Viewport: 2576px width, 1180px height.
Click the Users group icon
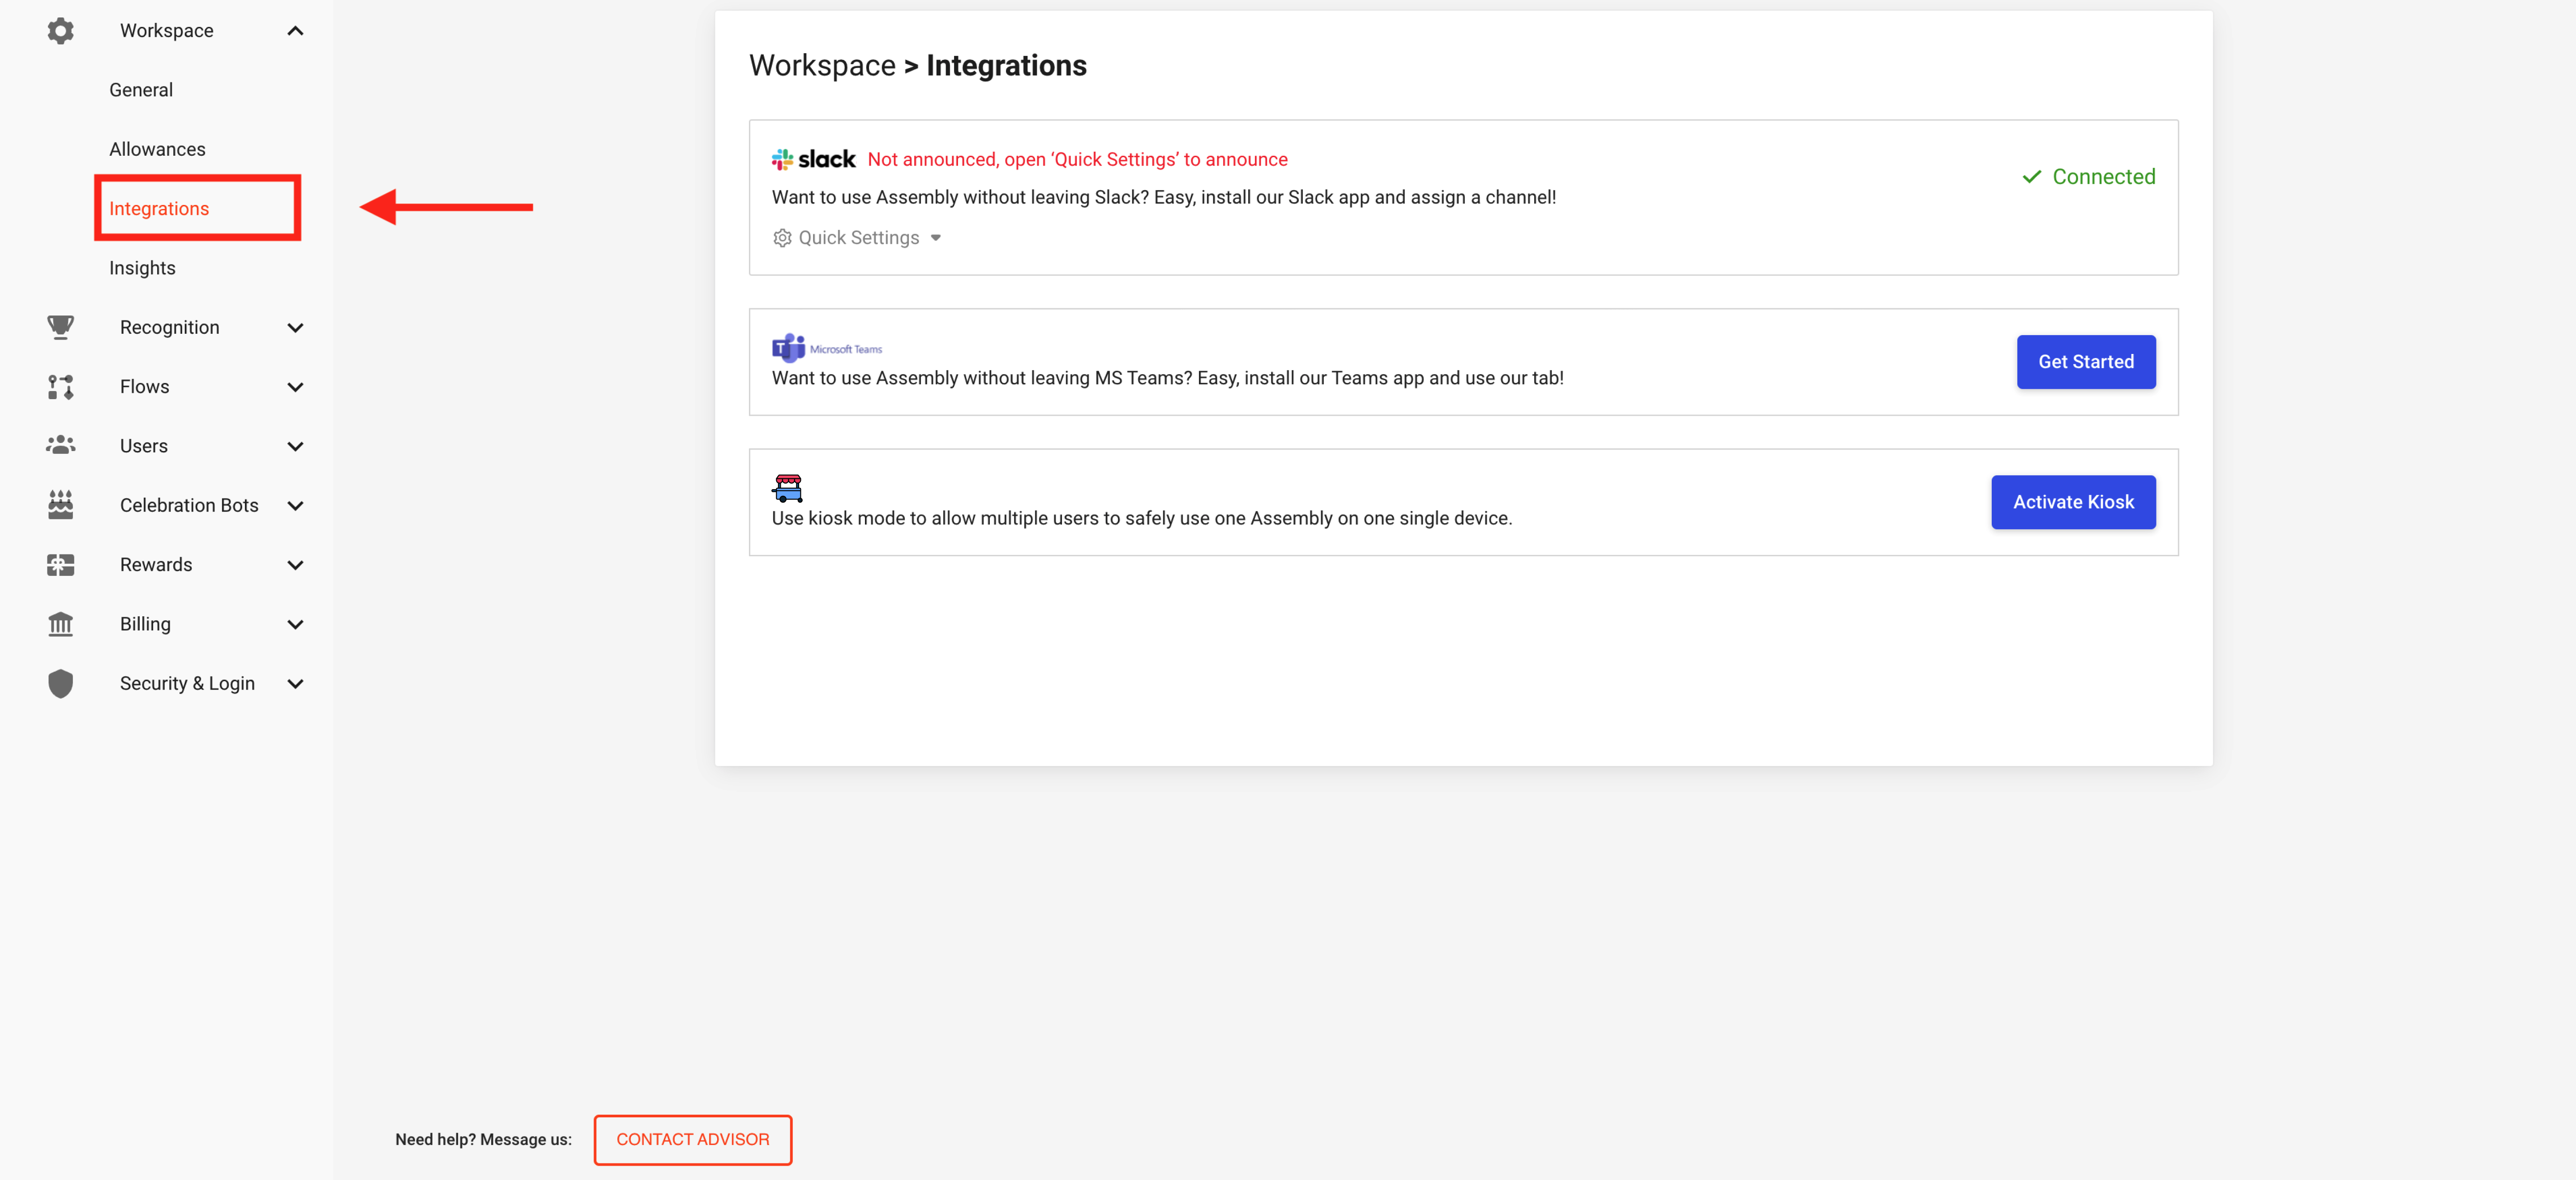(x=60, y=446)
